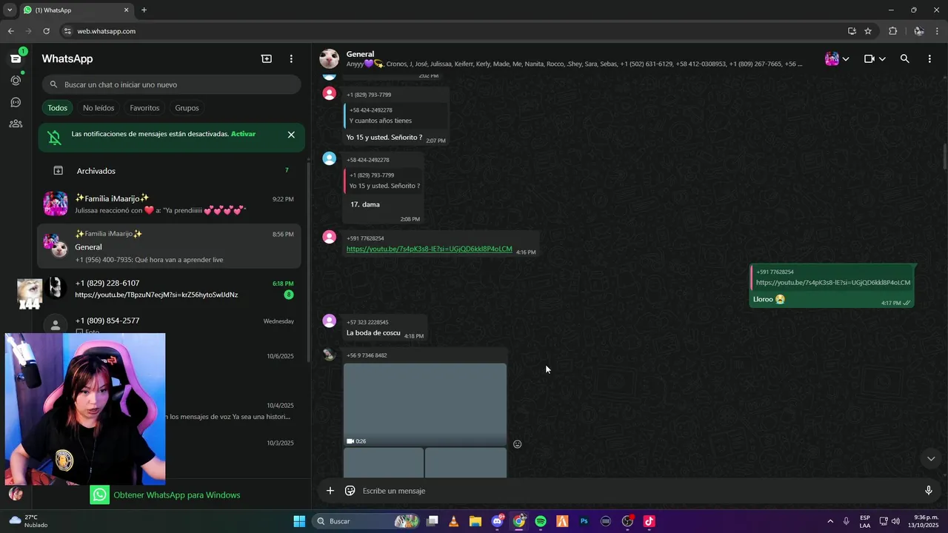Image resolution: width=948 pixels, height=533 pixels.
Task: Open WhatsApp sidebar menu with three dots
Action: click(x=291, y=58)
